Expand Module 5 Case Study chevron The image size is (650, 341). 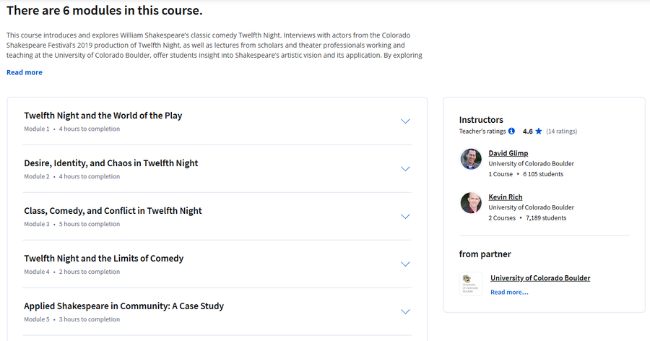click(405, 312)
